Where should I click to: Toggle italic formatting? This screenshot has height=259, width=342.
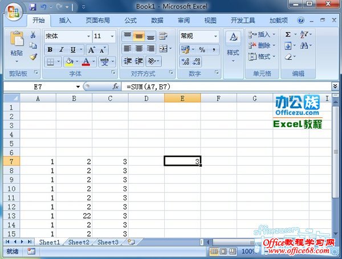click(x=62, y=50)
